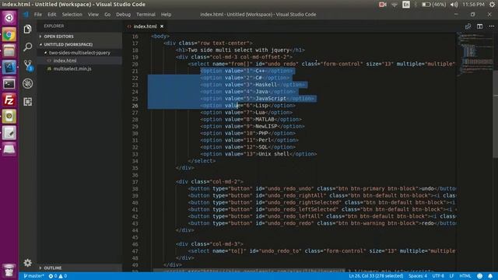
Task: Change indentation via Spaces: 4
Action: 418,276
